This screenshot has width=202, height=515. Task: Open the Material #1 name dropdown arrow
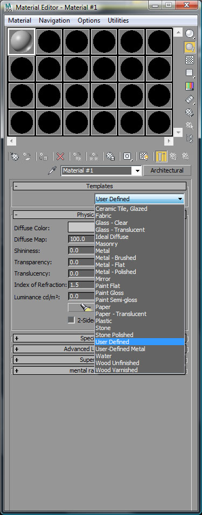click(x=137, y=171)
